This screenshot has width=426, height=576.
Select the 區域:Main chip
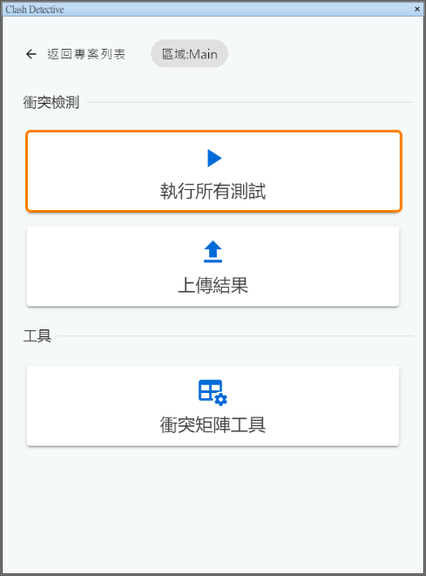click(x=190, y=54)
